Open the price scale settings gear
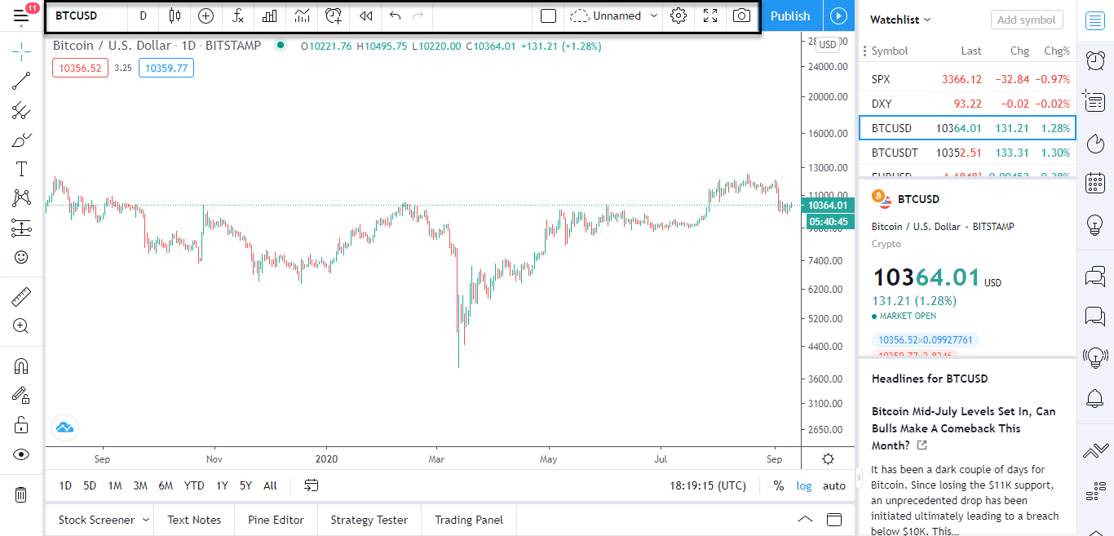1114x536 pixels. tap(828, 458)
